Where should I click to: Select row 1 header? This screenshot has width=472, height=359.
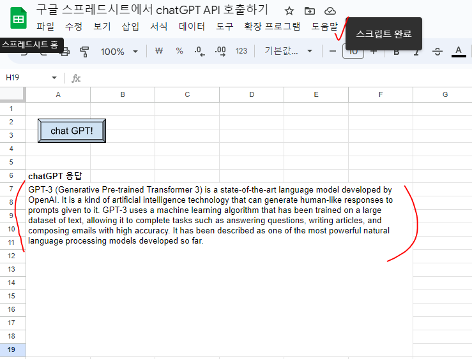point(11,109)
